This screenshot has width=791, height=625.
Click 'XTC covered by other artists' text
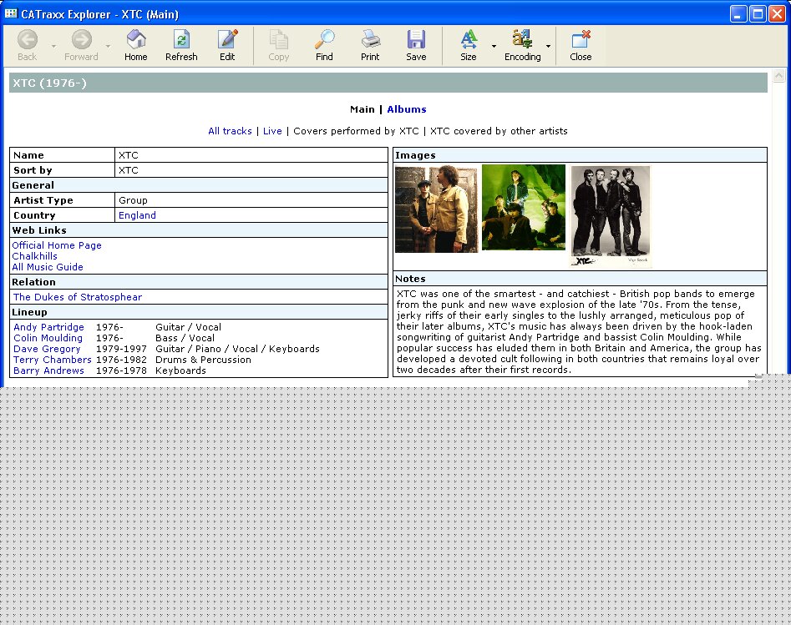[499, 131]
